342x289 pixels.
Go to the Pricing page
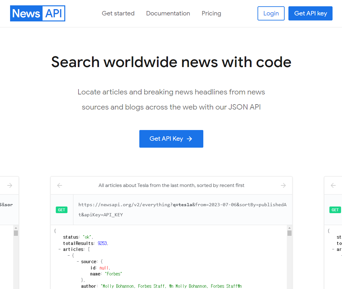212,14
